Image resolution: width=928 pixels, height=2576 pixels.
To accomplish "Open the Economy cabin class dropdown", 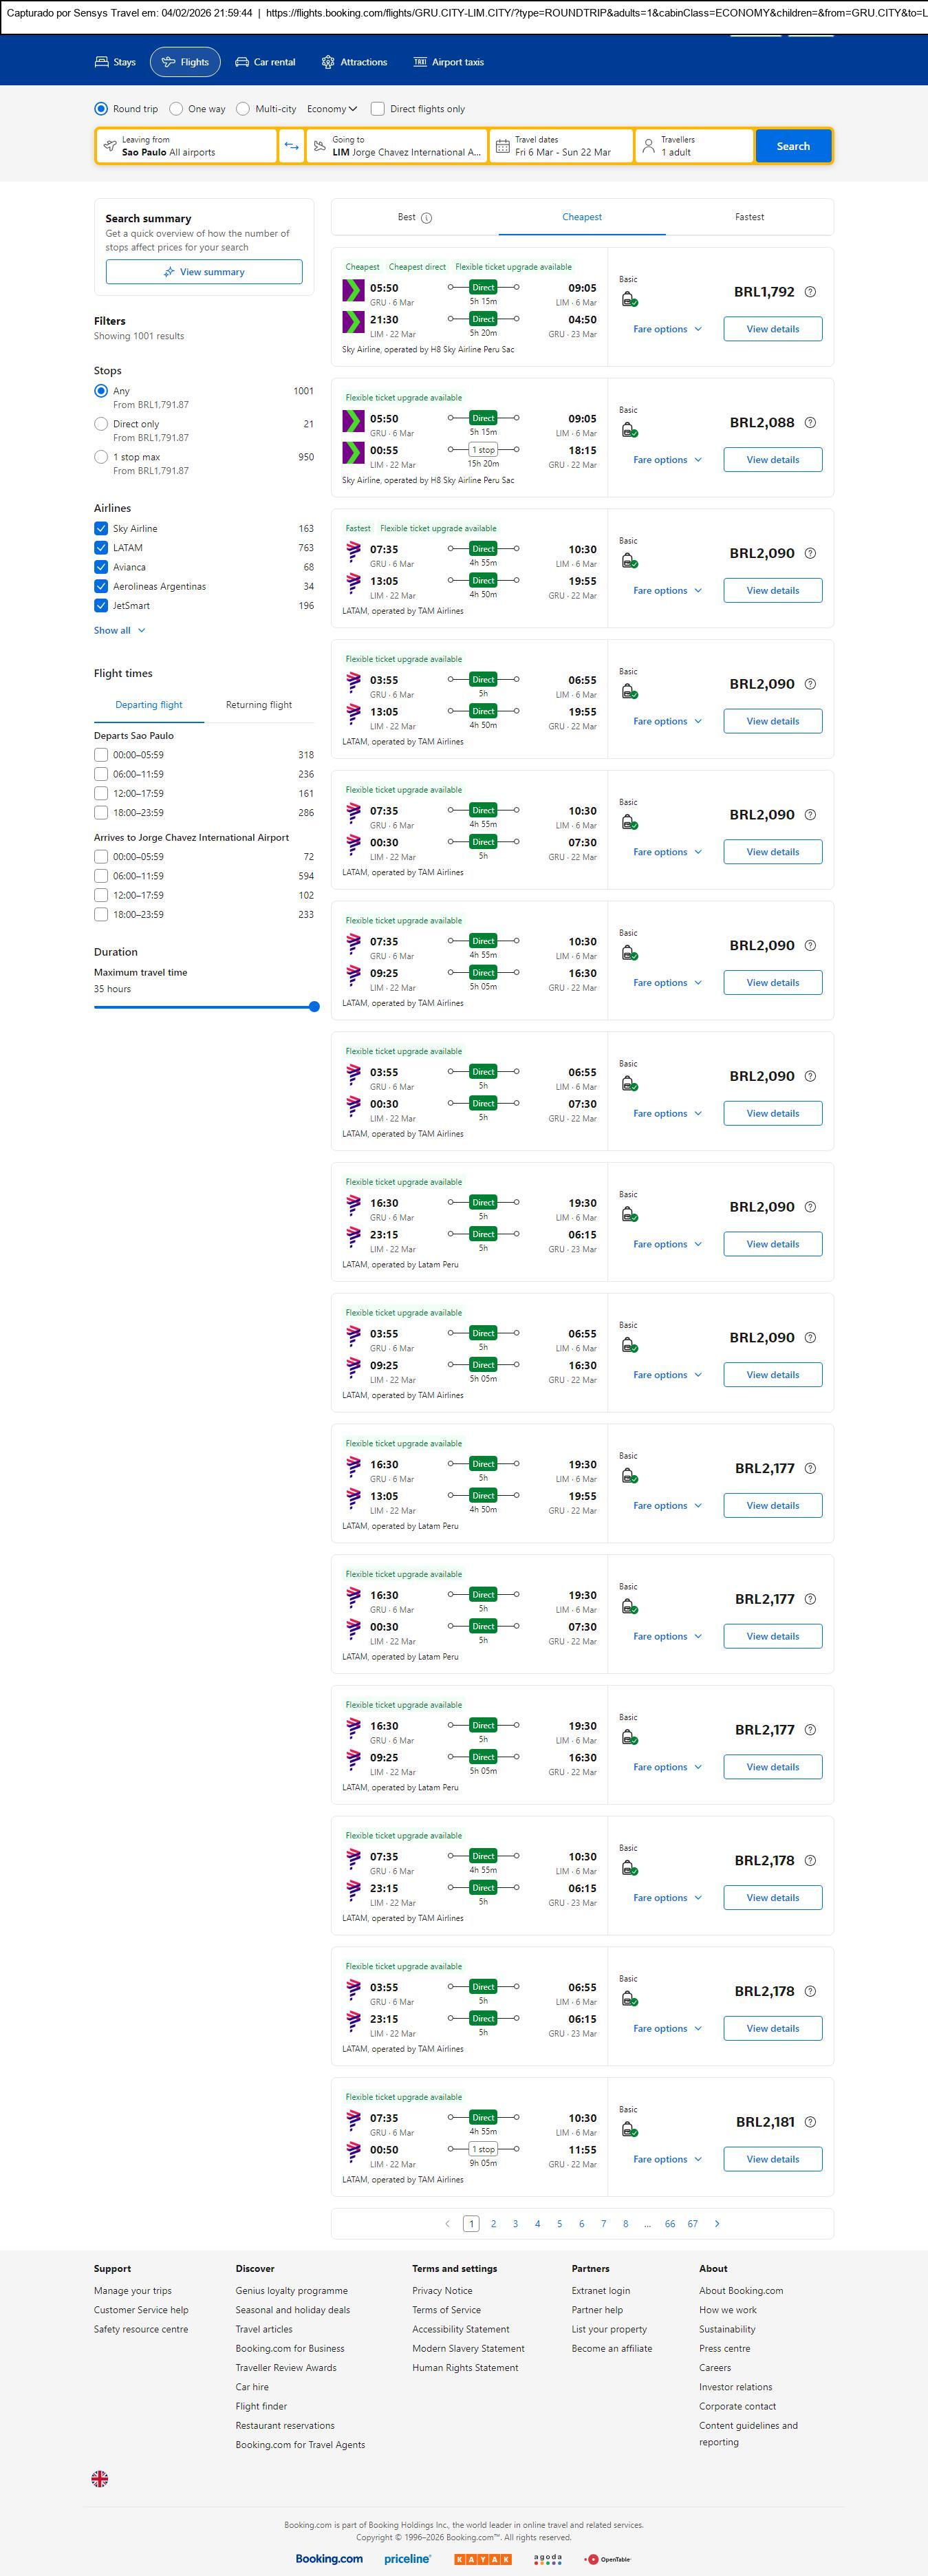I will tap(331, 109).
